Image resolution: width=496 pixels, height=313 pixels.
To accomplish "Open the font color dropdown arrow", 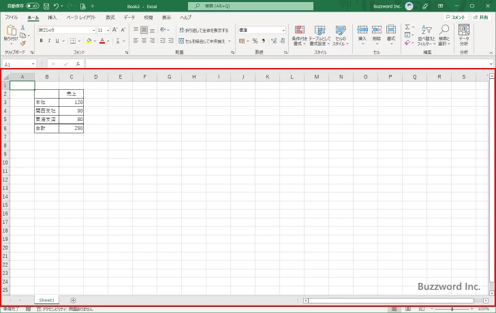I will pos(108,41).
